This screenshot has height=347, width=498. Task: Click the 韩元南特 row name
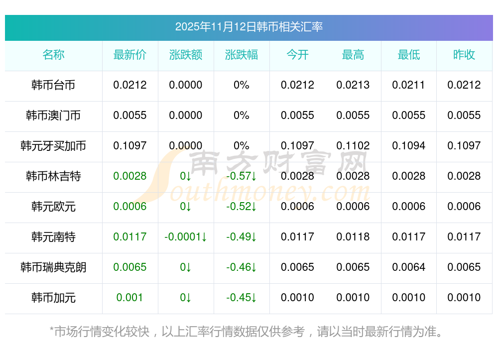53,237
